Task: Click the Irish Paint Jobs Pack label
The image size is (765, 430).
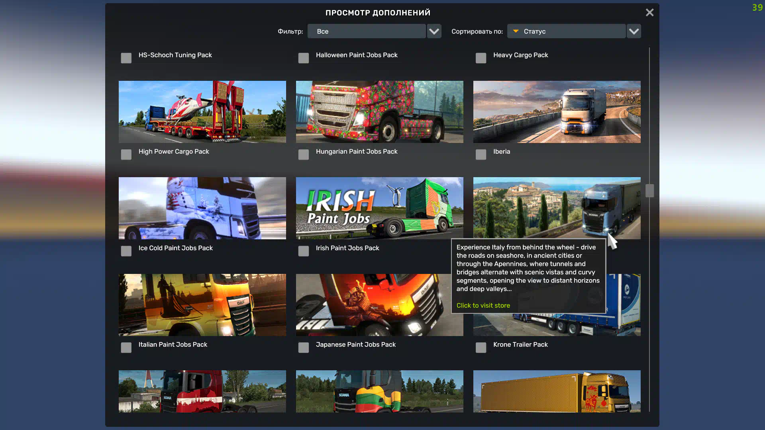Action: [x=347, y=248]
